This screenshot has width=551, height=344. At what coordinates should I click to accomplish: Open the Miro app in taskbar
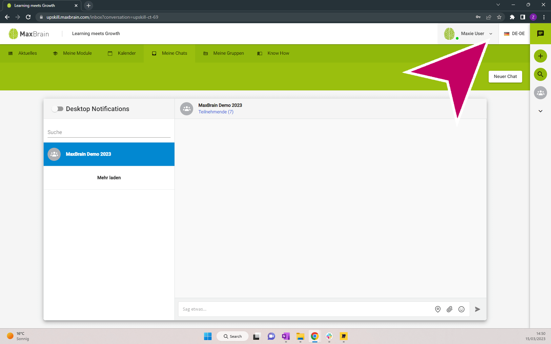[343, 336]
